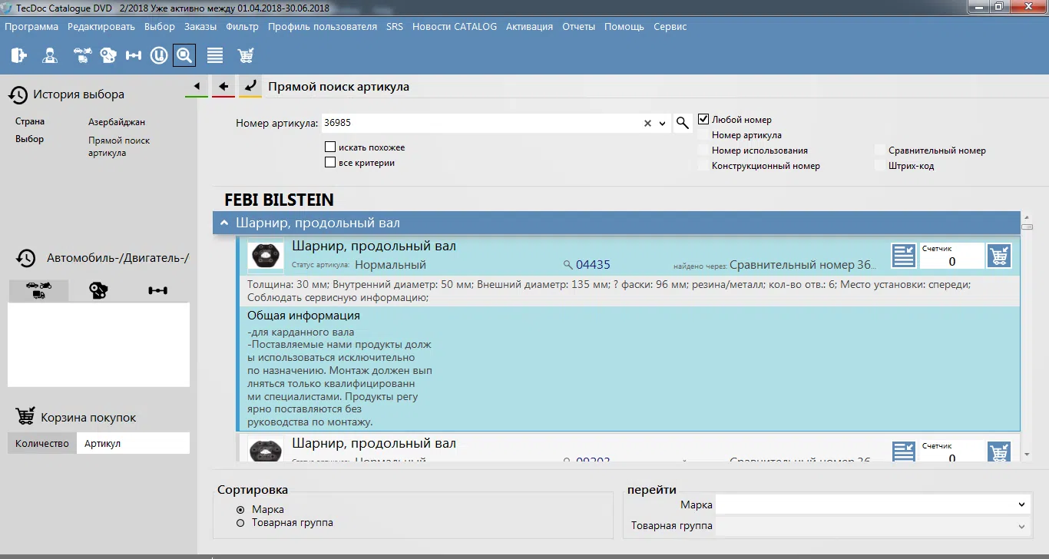Toggle the 'Конструкционный номер' checkbox
Viewport: 1049px width, 559px height.
pyautogui.click(x=703, y=166)
